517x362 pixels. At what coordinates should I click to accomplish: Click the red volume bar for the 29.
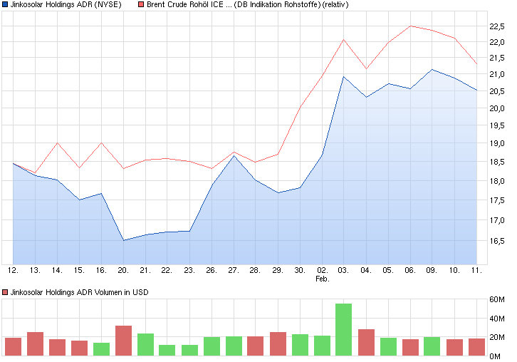pyautogui.click(x=278, y=344)
